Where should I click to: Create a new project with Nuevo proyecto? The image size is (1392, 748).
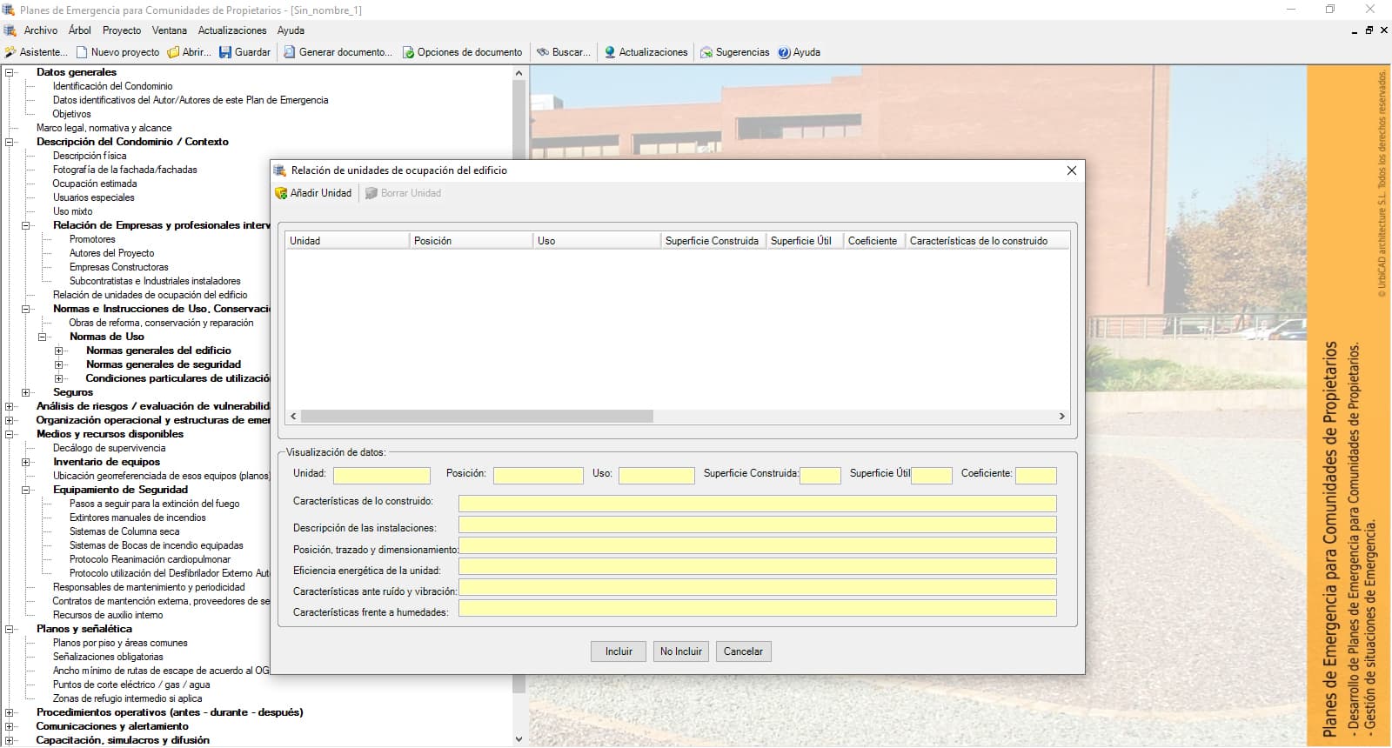83,52
